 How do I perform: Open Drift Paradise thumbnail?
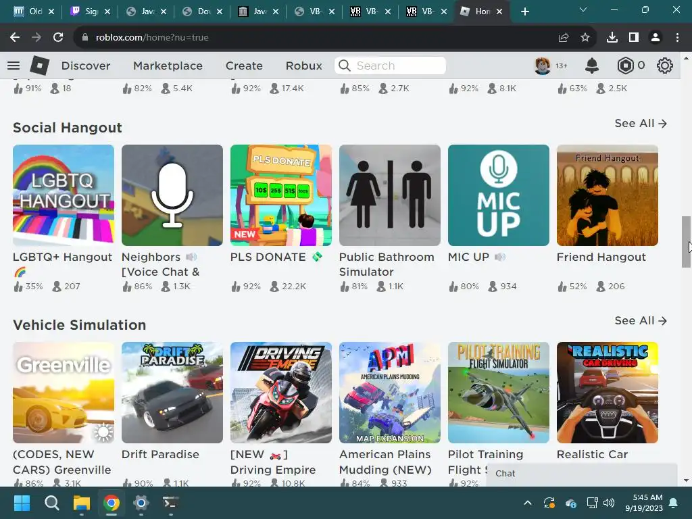pos(172,393)
